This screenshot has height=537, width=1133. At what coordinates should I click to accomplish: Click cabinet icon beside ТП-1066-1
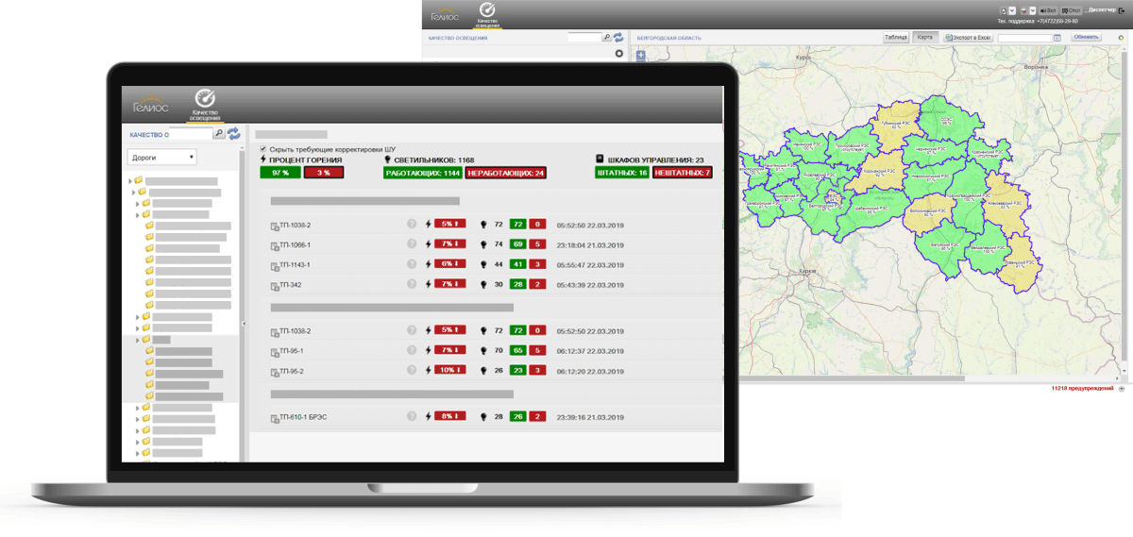pyautogui.click(x=275, y=245)
